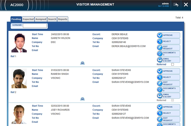This screenshot has width=191, height=126.
Task: Click the switch application icon beside admin
Action: click(176, 5)
